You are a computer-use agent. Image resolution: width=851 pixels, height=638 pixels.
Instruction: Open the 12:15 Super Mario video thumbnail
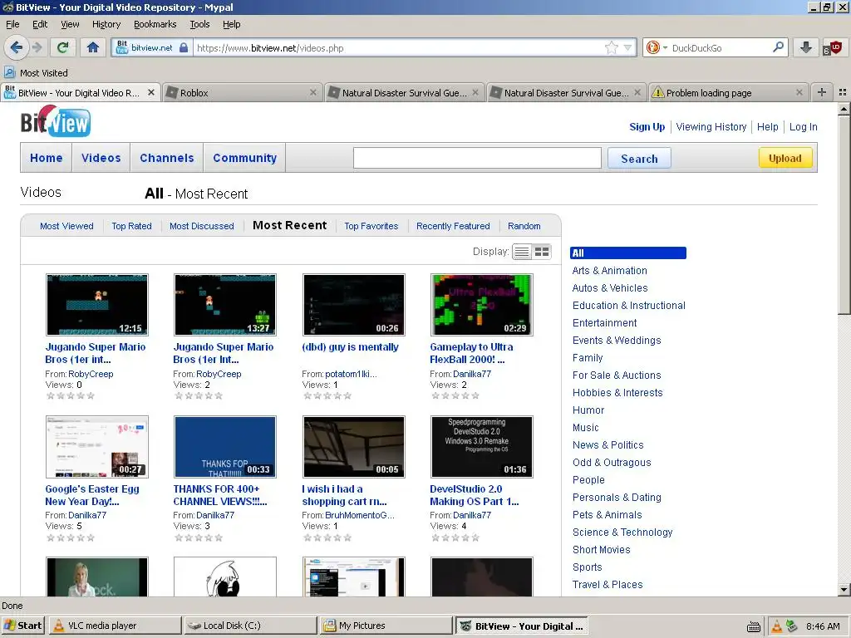[x=97, y=305]
